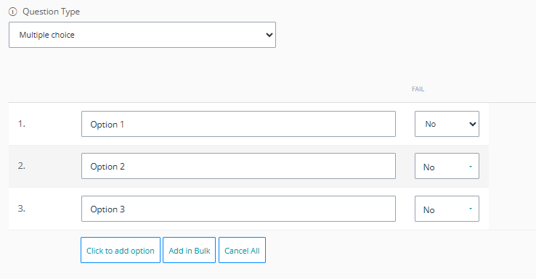Open the Fail dropdown for Option 1

coord(447,124)
